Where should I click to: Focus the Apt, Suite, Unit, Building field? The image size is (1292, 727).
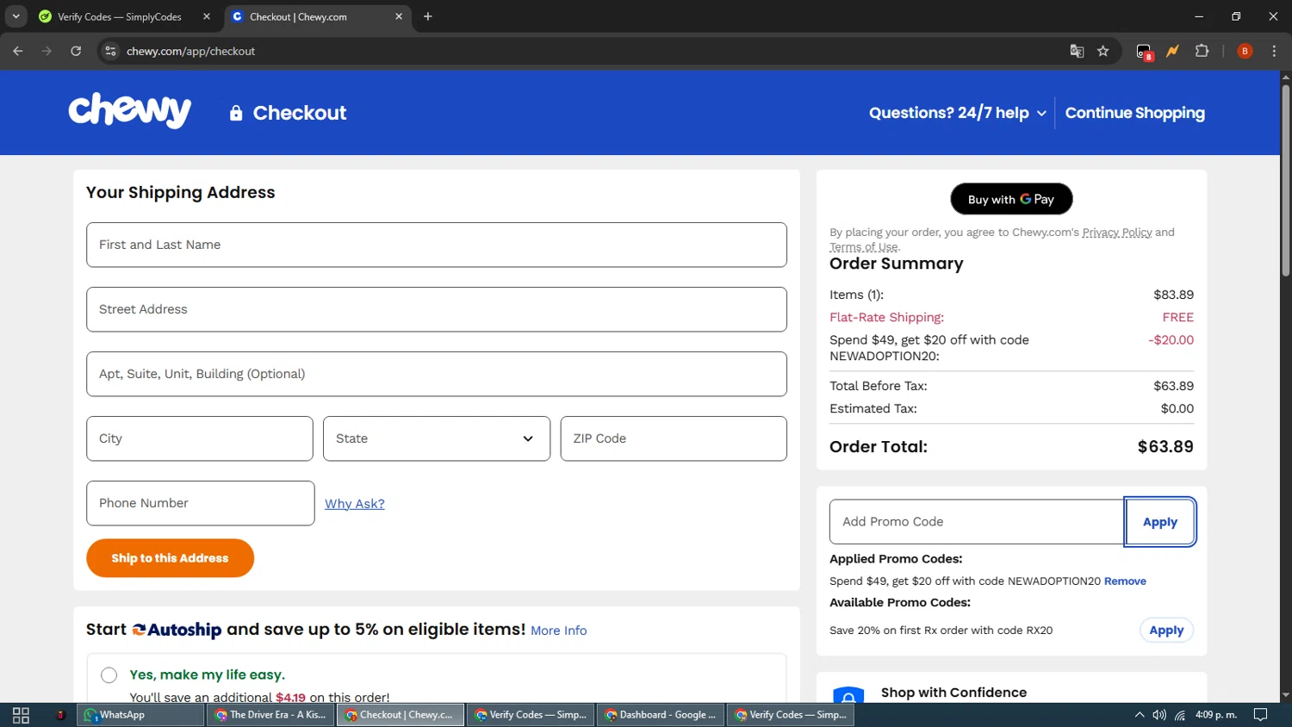tap(437, 374)
